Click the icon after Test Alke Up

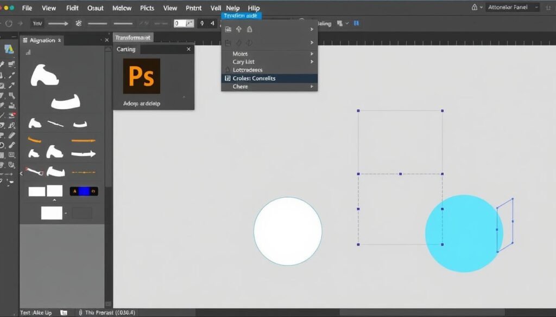coord(64,313)
